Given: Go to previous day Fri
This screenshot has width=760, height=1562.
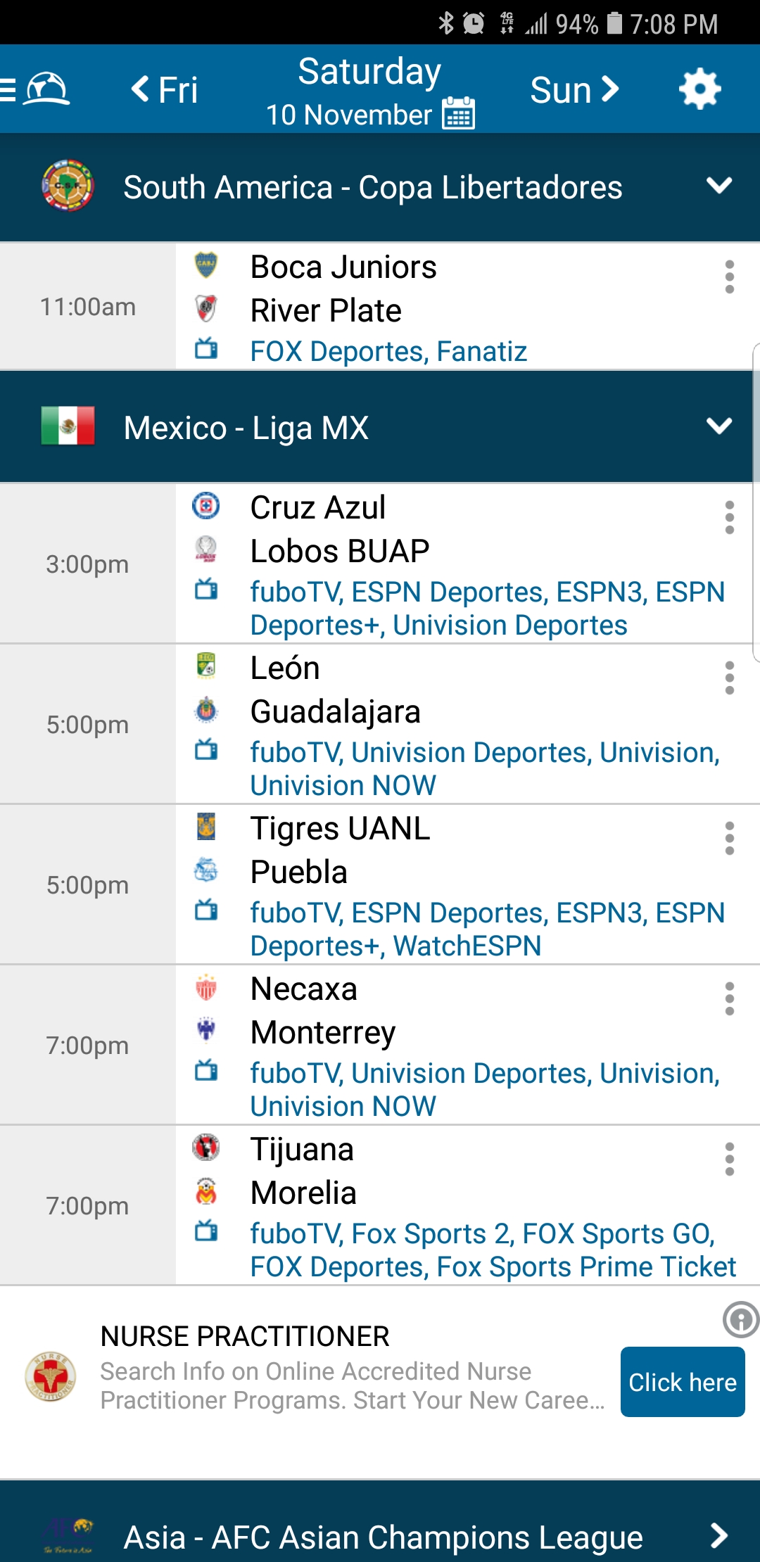Looking at the screenshot, I should [x=165, y=90].
